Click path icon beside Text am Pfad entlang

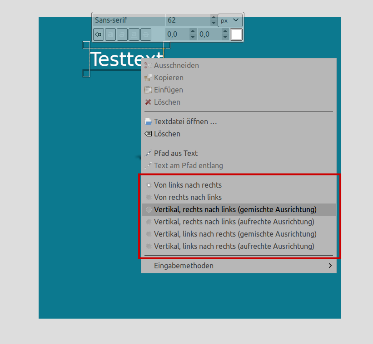coord(148,165)
